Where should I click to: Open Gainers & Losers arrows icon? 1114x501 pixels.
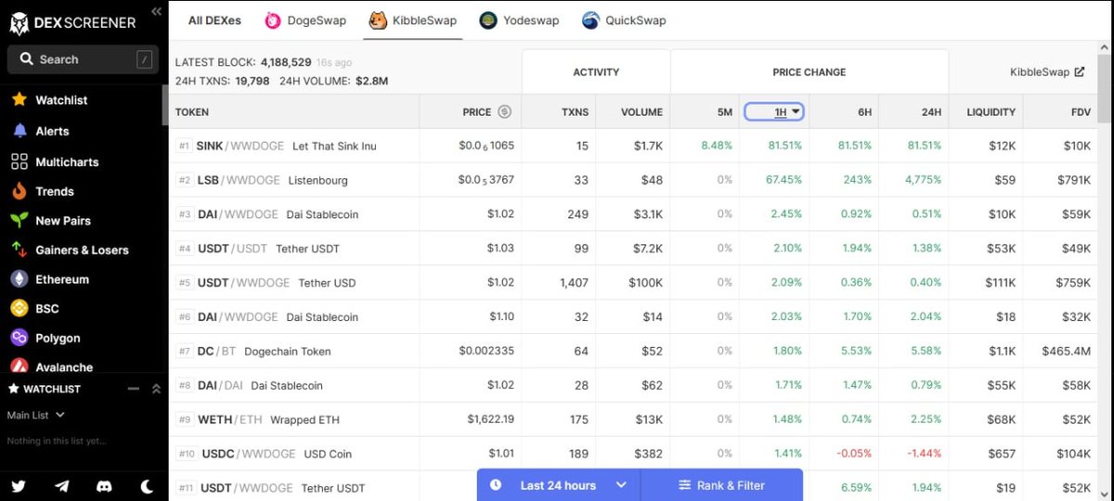click(x=19, y=250)
